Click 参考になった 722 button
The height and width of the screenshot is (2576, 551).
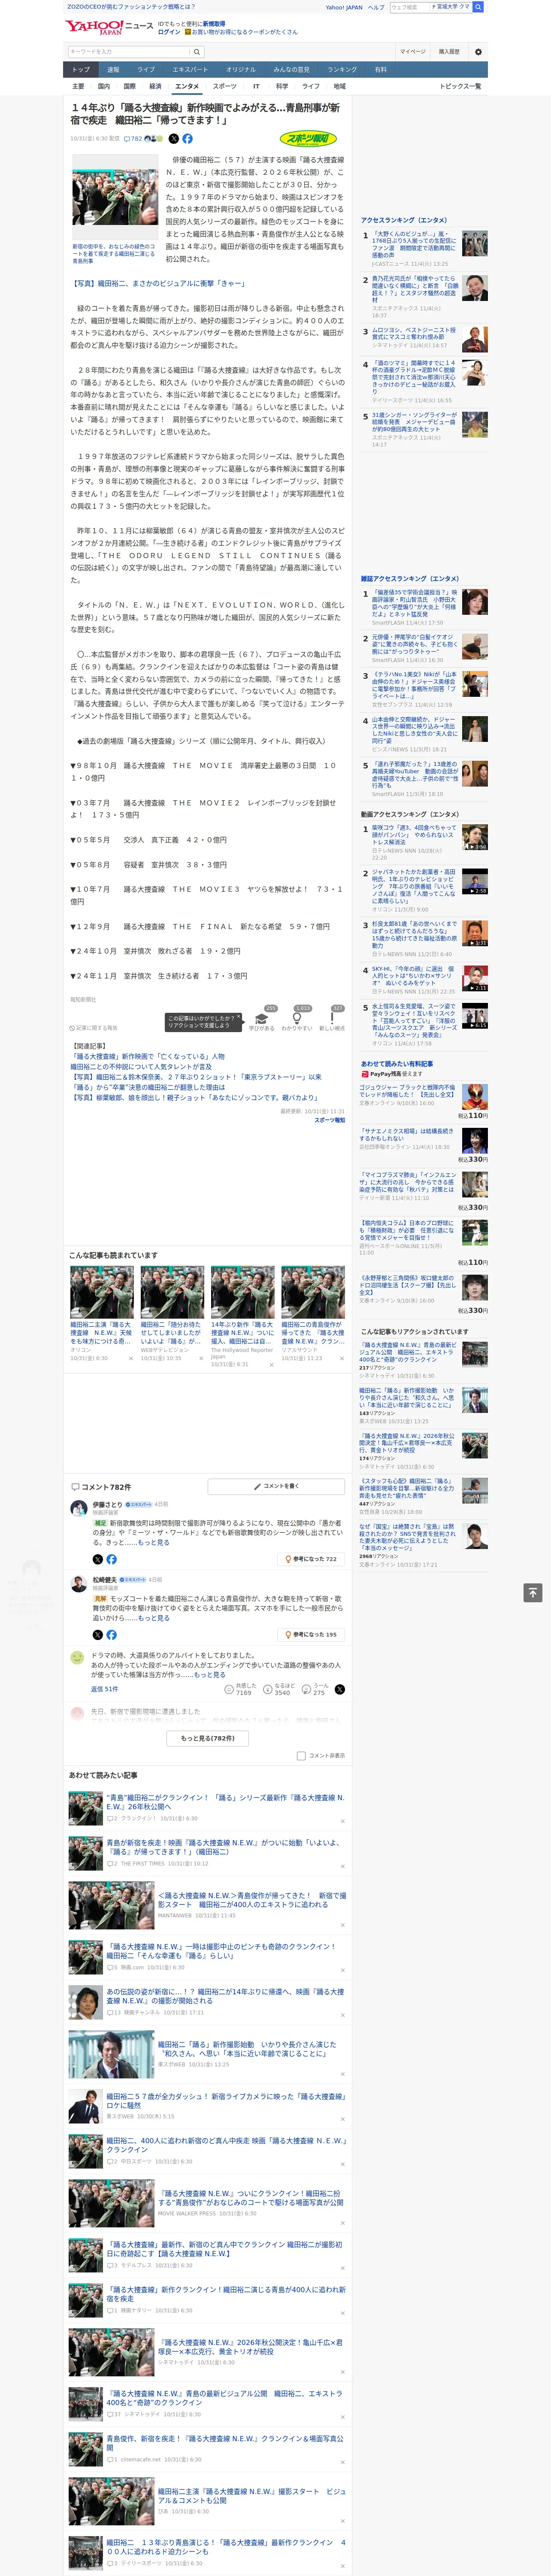311,1559
